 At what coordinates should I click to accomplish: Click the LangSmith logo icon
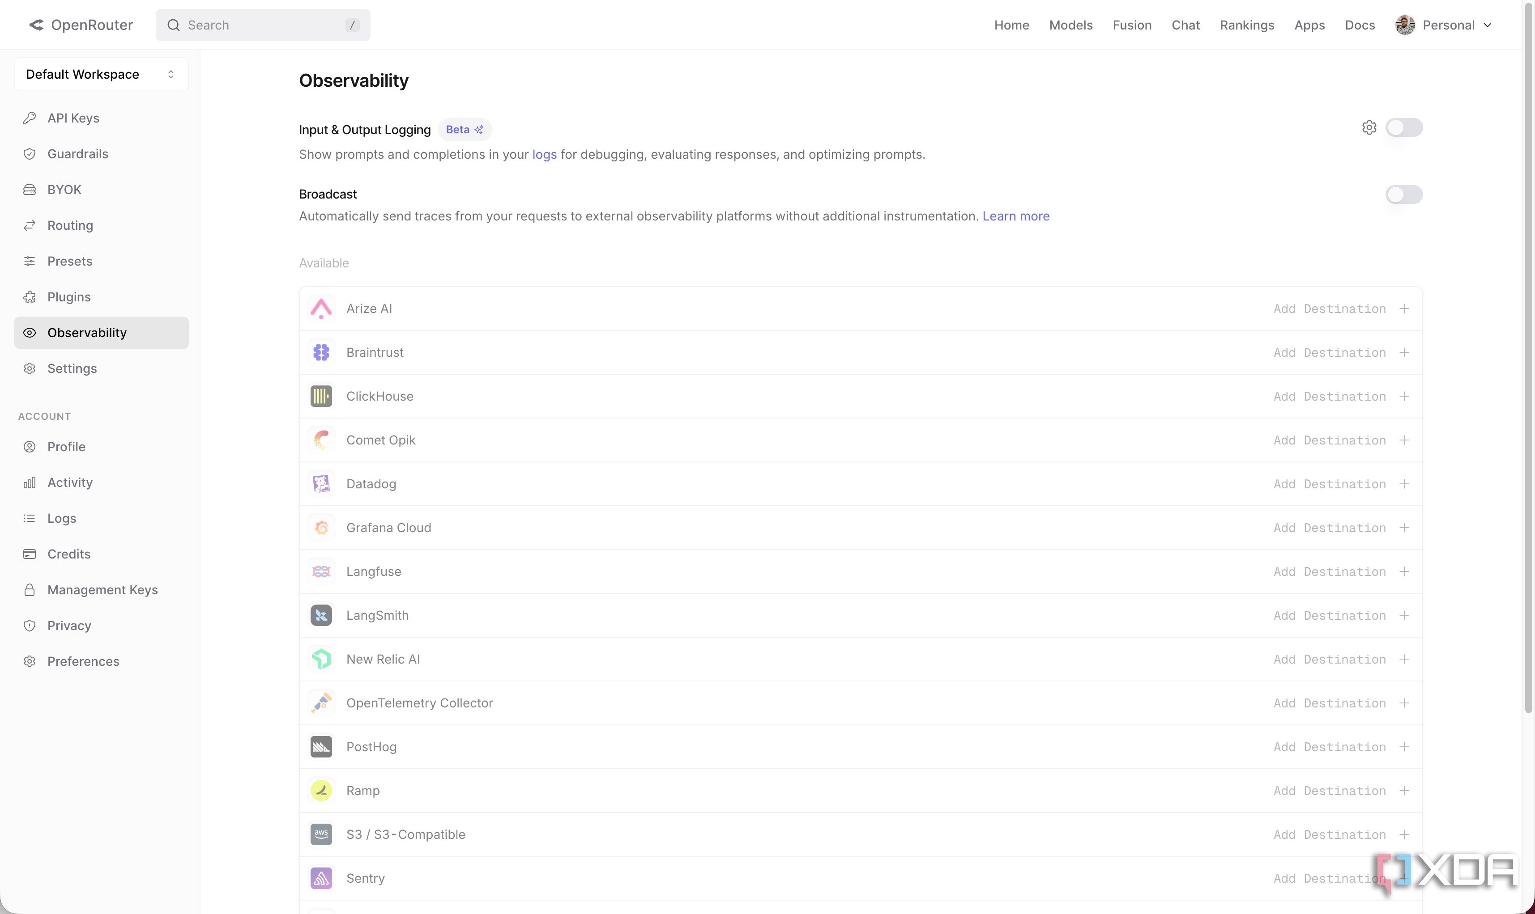[x=321, y=615]
